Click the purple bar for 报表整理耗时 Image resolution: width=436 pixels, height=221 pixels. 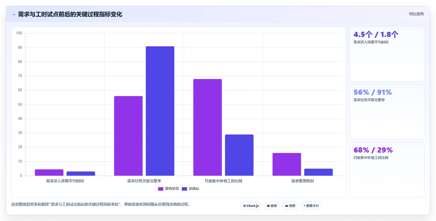(x=287, y=164)
